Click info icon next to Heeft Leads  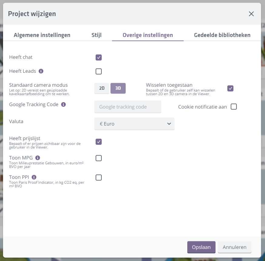pyautogui.click(x=41, y=71)
